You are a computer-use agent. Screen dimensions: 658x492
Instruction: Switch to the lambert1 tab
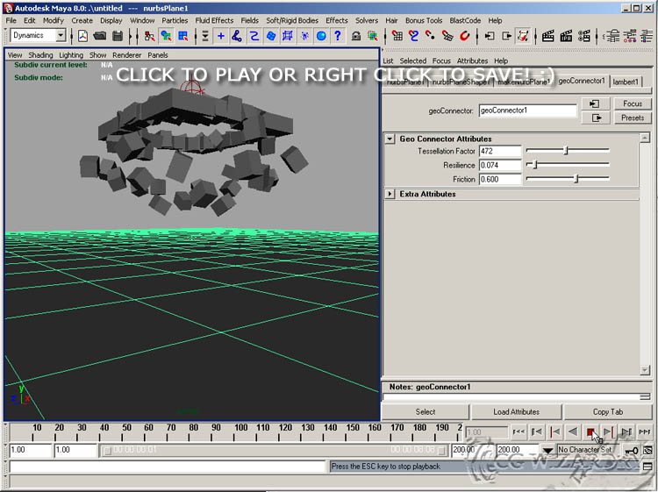point(626,82)
